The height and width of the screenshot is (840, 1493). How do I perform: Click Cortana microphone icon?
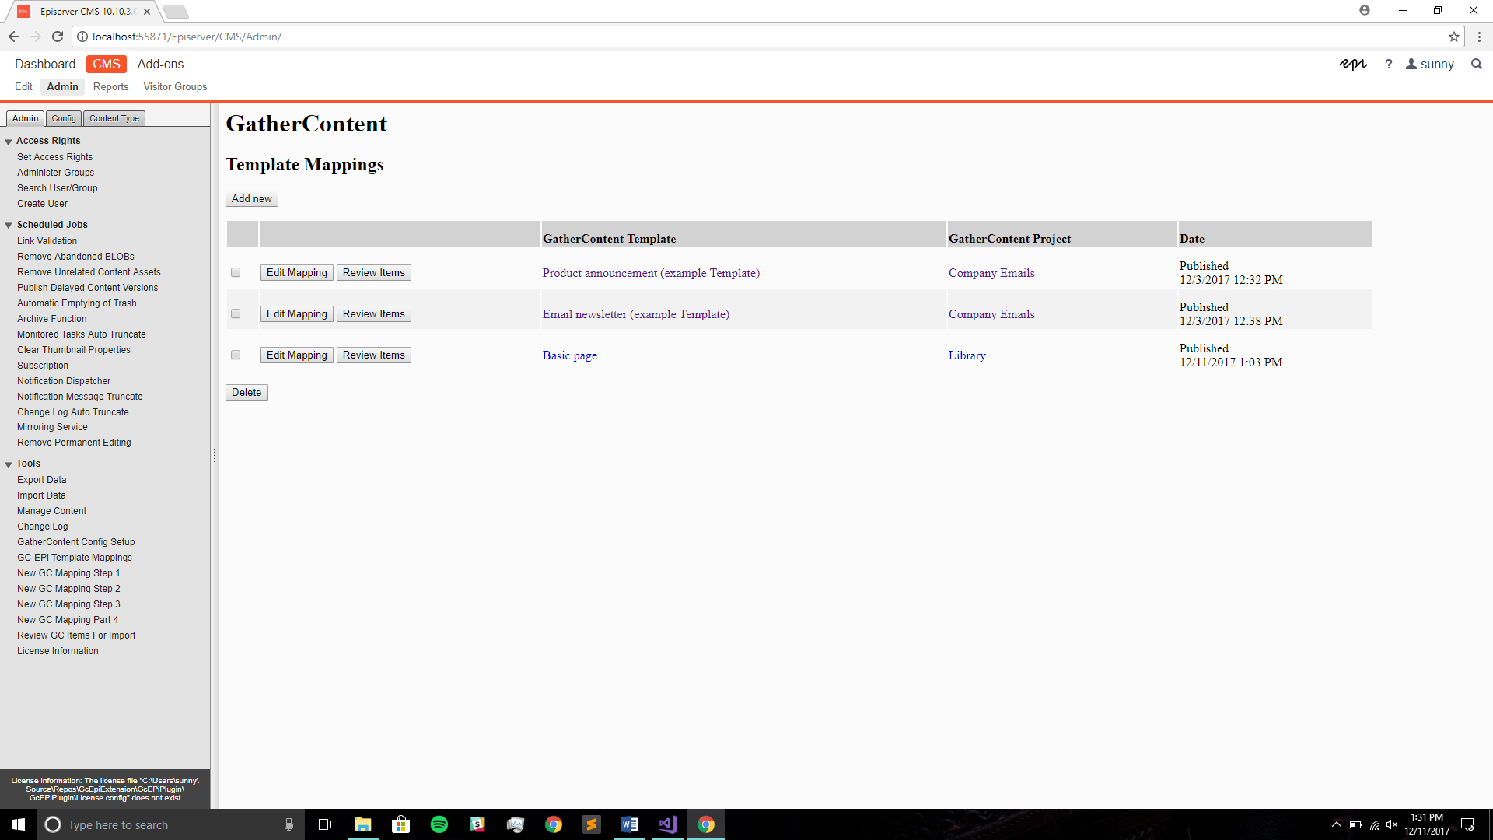click(x=288, y=824)
